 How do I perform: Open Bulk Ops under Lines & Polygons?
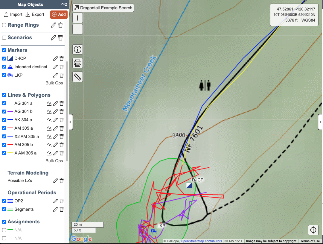(54, 161)
